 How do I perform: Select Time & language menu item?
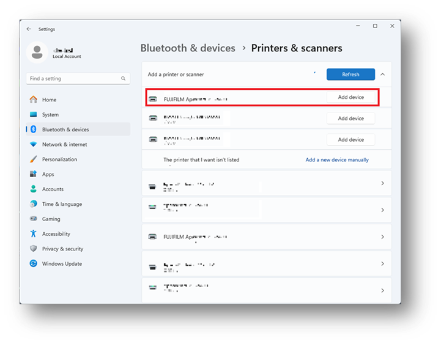[x=61, y=204]
